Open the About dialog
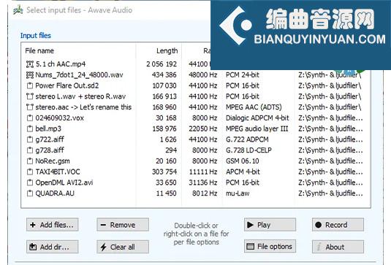The image size is (391, 265). tap(338, 247)
